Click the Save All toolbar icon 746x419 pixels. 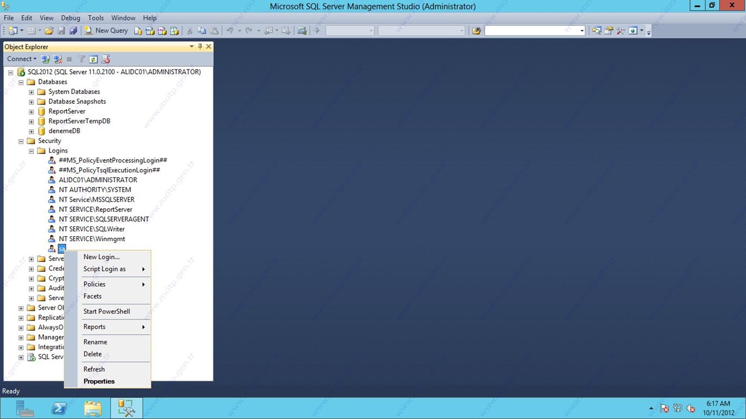click(73, 31)
